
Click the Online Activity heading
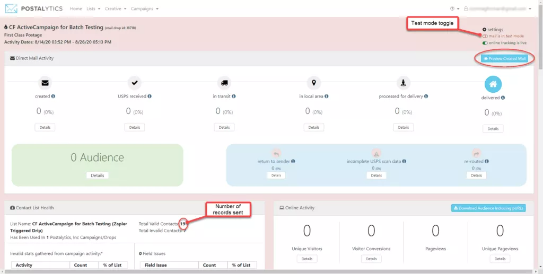(300, 208)
